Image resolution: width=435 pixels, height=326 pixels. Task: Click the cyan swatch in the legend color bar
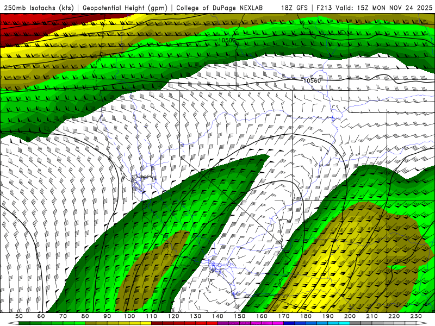pyautogui.click(x=344, y=323)
